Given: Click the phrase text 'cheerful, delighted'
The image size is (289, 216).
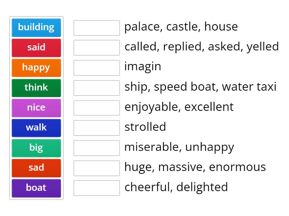Looking at the screenshot, I should (x=176, y=187).
